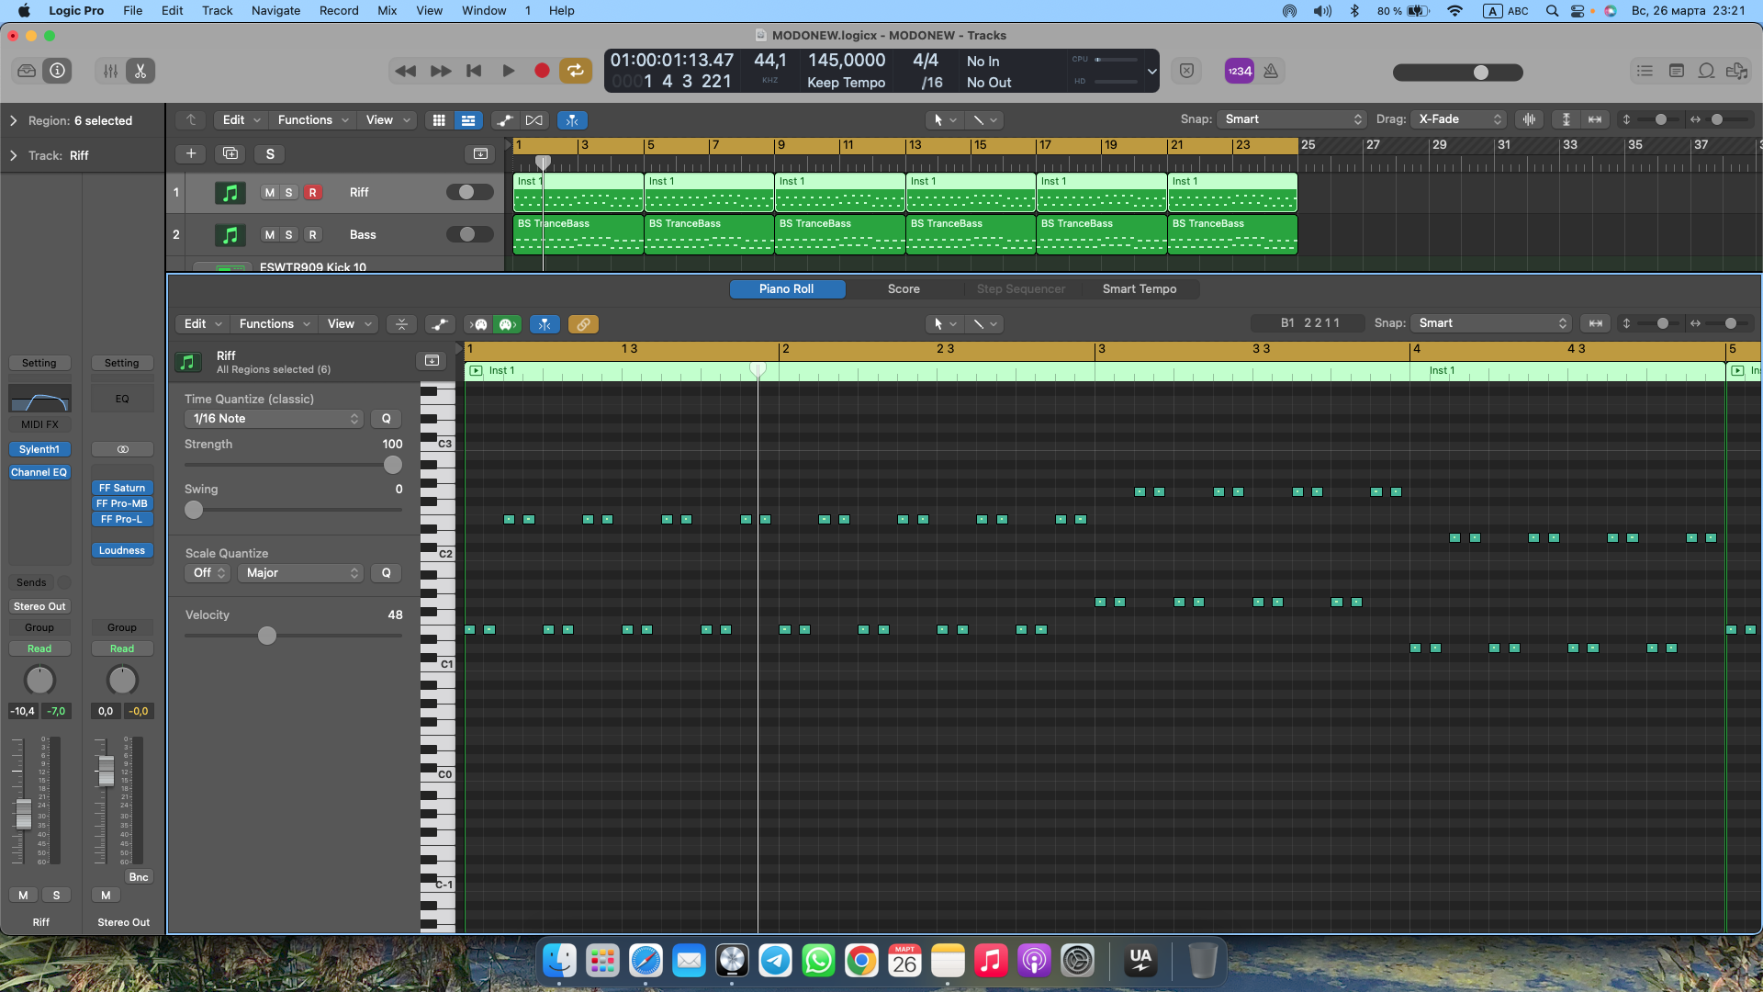Expand the Region inspector disclosure triangle
1763x992 pixels.
coord(14,120)
